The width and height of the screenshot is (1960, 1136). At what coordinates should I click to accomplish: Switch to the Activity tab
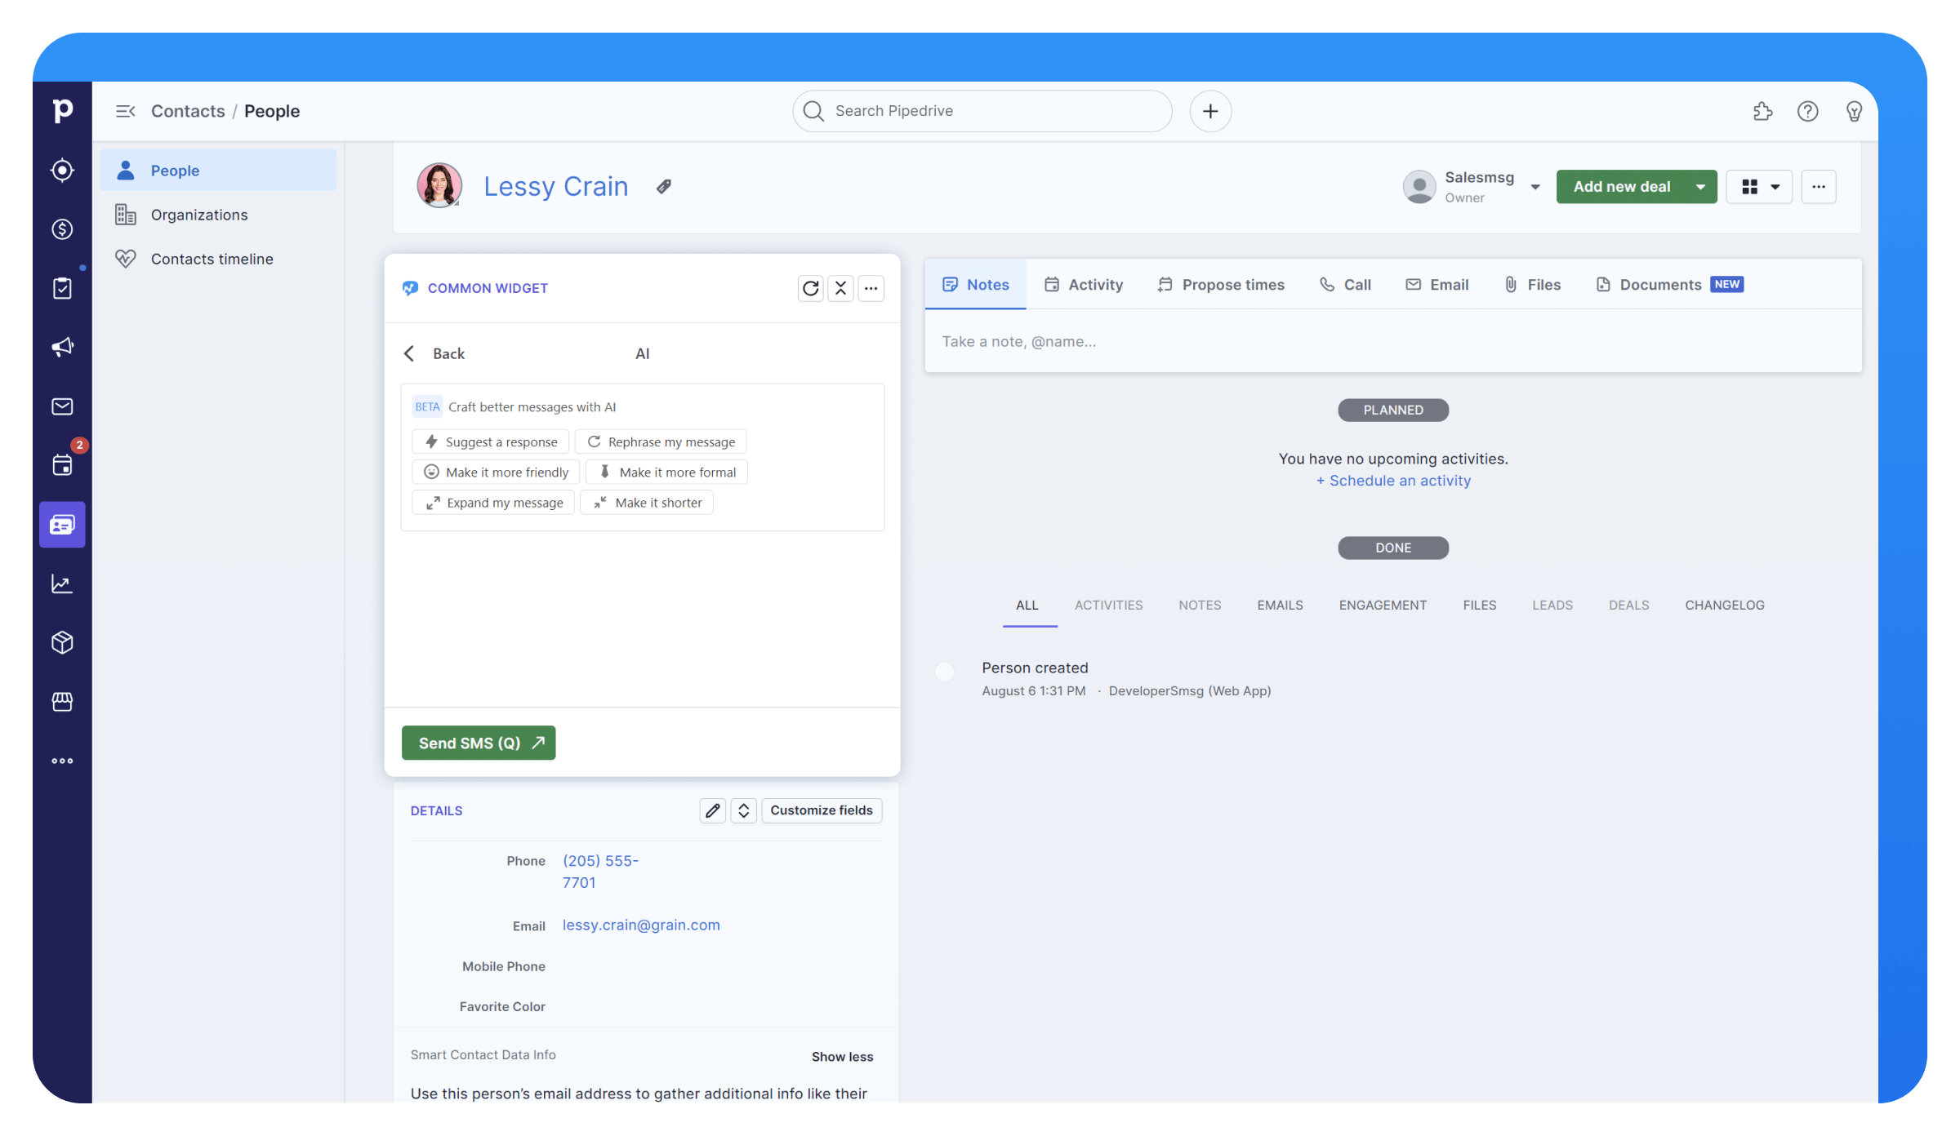[1083, 285]
